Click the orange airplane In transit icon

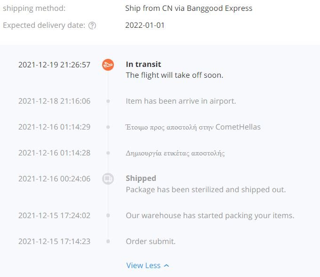(x=108, y=65)
